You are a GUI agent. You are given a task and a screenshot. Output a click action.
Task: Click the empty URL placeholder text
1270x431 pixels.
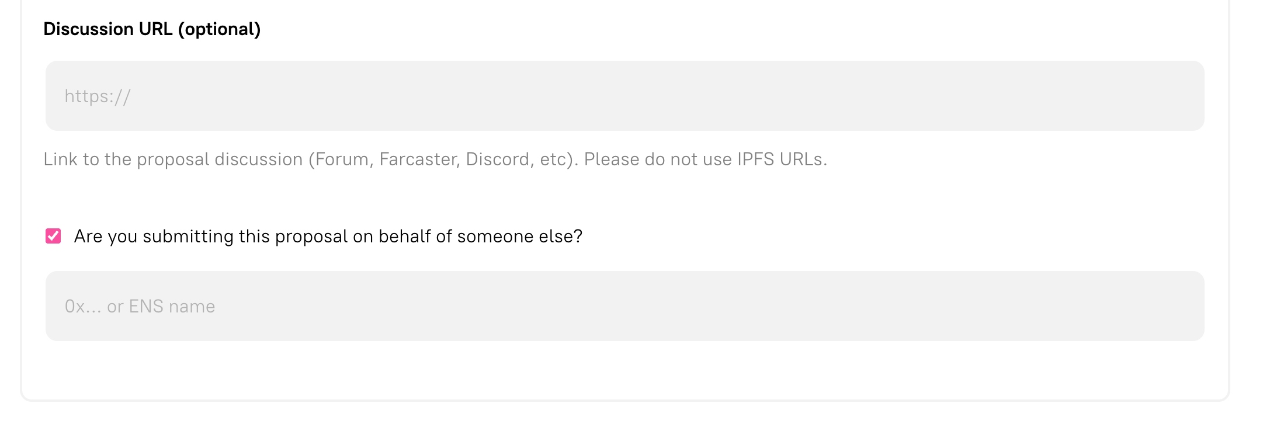(x=98, y=95)
